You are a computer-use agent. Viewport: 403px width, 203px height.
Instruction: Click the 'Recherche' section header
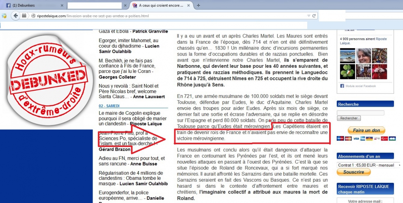365,104
